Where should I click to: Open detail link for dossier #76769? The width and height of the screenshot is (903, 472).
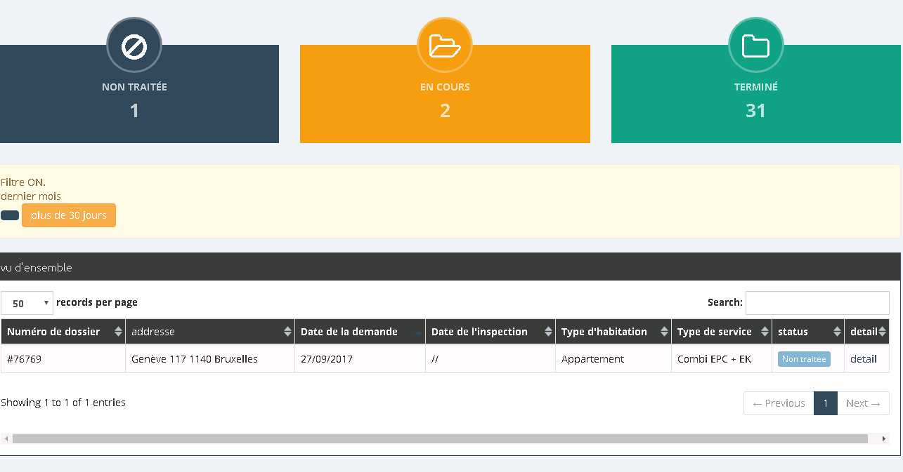863,359
